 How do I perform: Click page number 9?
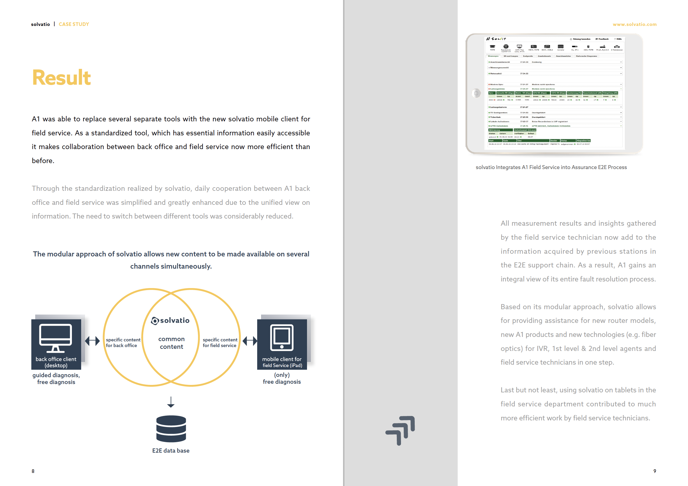pyautogui.click(x=655, y=471)
